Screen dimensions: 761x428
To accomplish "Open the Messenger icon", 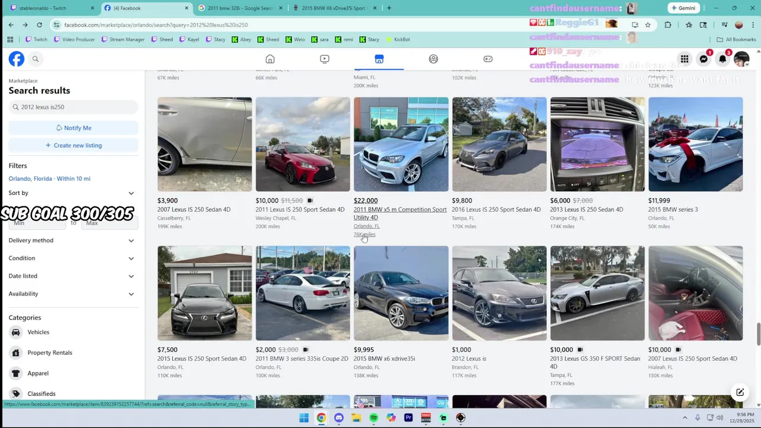I will pyautogui.click(x=704, y=59).
